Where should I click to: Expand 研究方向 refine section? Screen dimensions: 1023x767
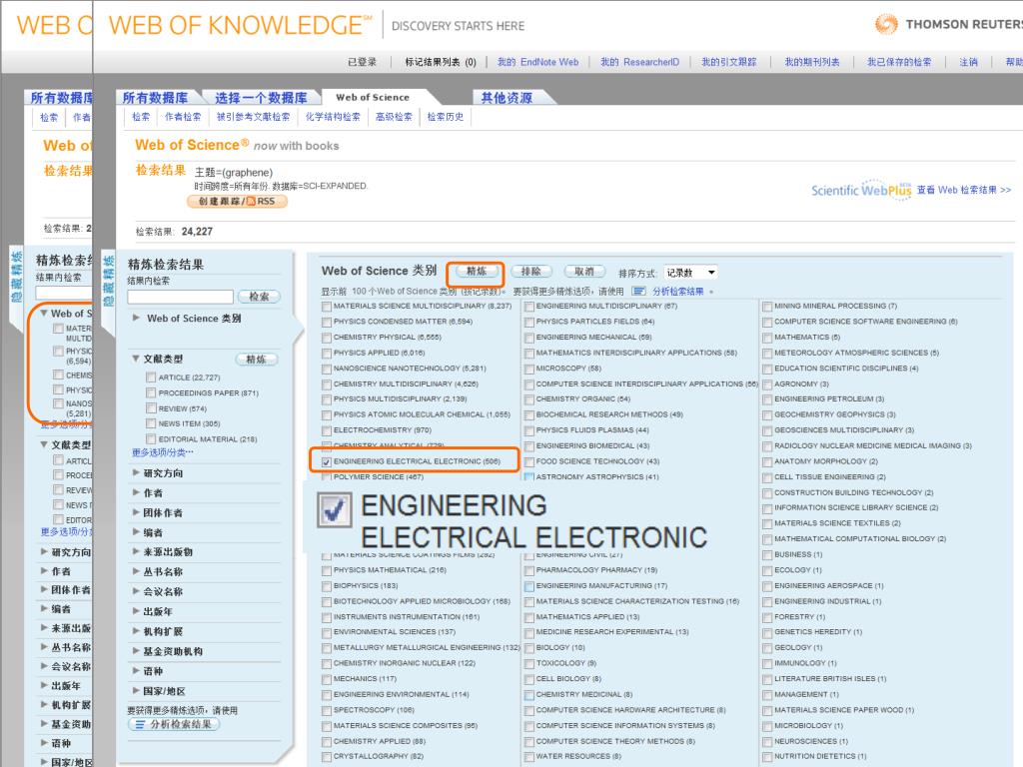(x=136, y=472)
